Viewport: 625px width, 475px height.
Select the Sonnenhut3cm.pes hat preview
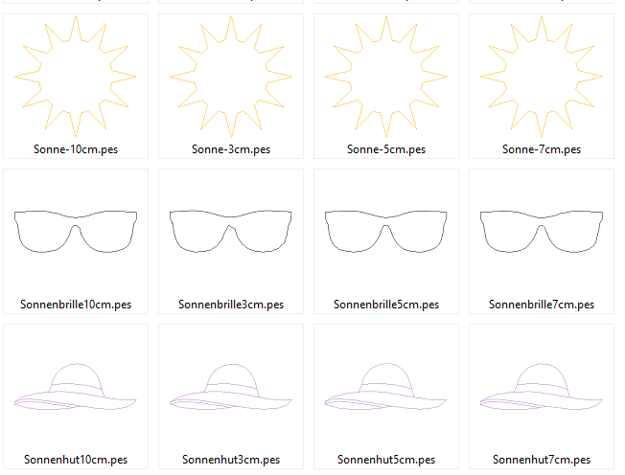coord(231,388)
